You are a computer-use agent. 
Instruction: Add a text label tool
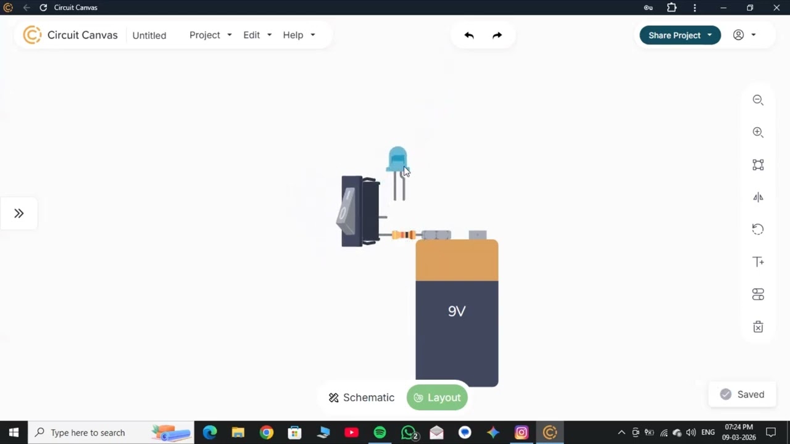(758, 261)
